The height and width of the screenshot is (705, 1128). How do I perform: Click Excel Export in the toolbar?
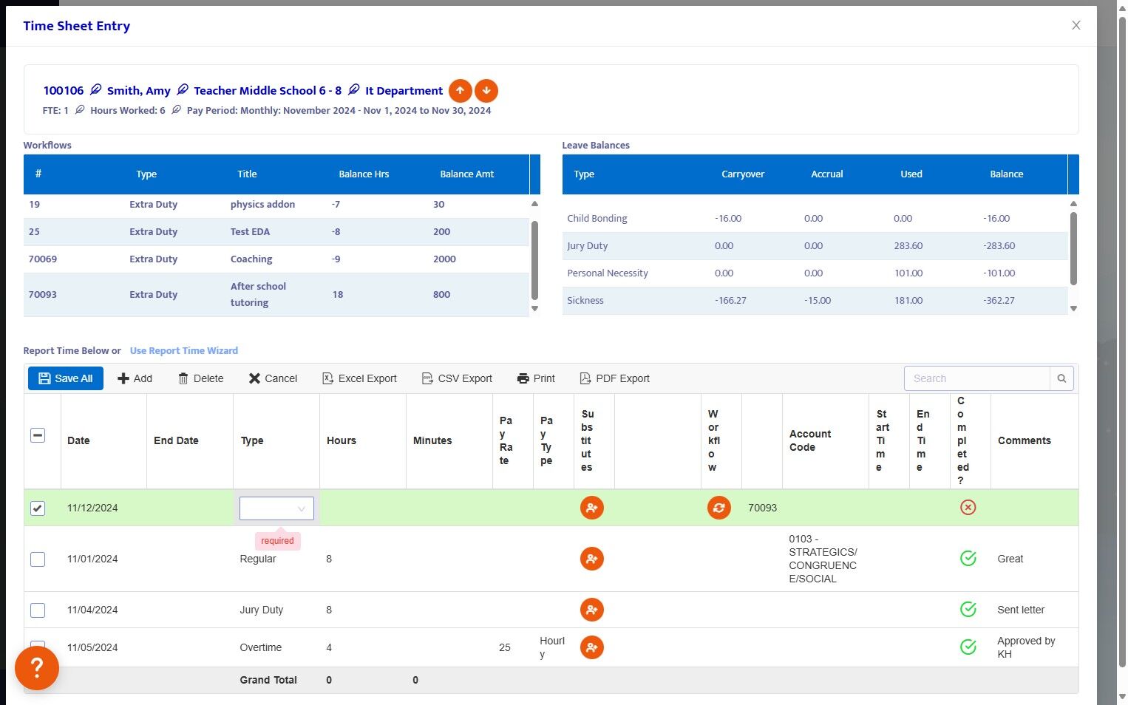(359, 378)
